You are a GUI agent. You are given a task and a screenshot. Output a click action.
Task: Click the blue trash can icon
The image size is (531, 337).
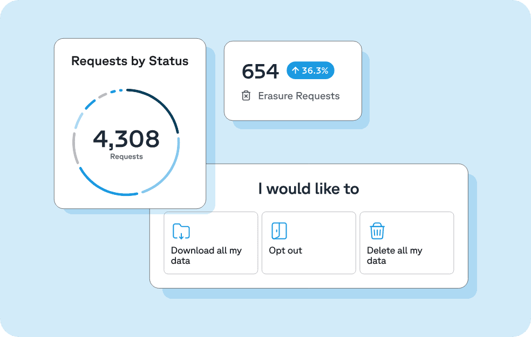[x=377, y=231]
